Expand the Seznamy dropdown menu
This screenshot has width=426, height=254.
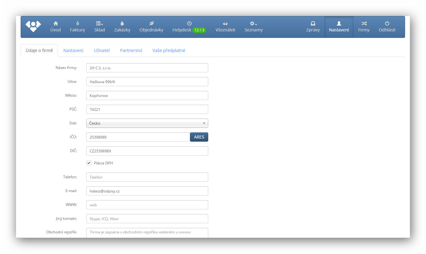coord(254,27)
